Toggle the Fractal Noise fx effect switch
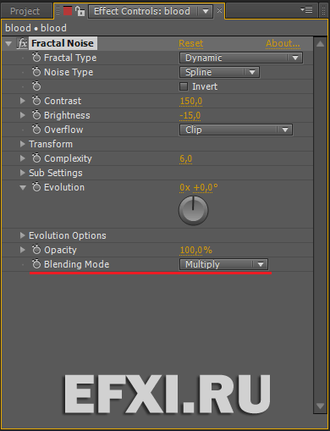The height and width of the screenshot is (431, 330). point(22,43)
